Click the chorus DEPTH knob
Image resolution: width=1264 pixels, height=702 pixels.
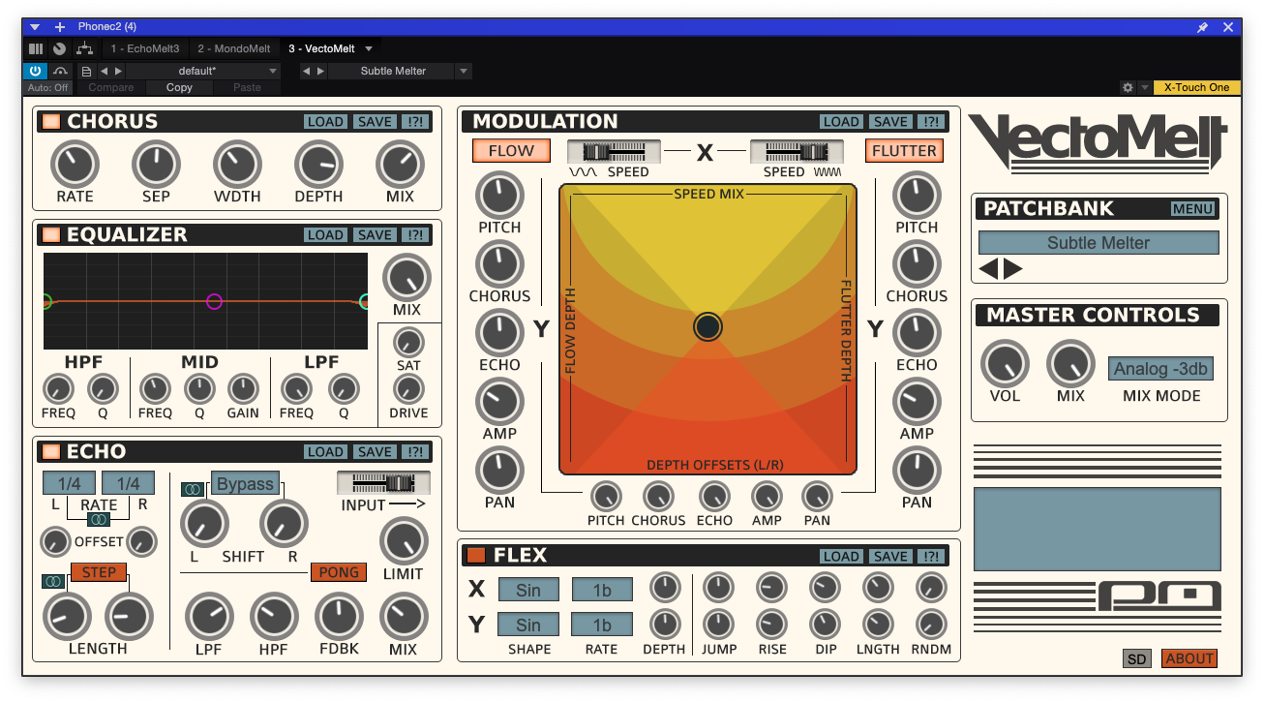click(x=318, y=164)
